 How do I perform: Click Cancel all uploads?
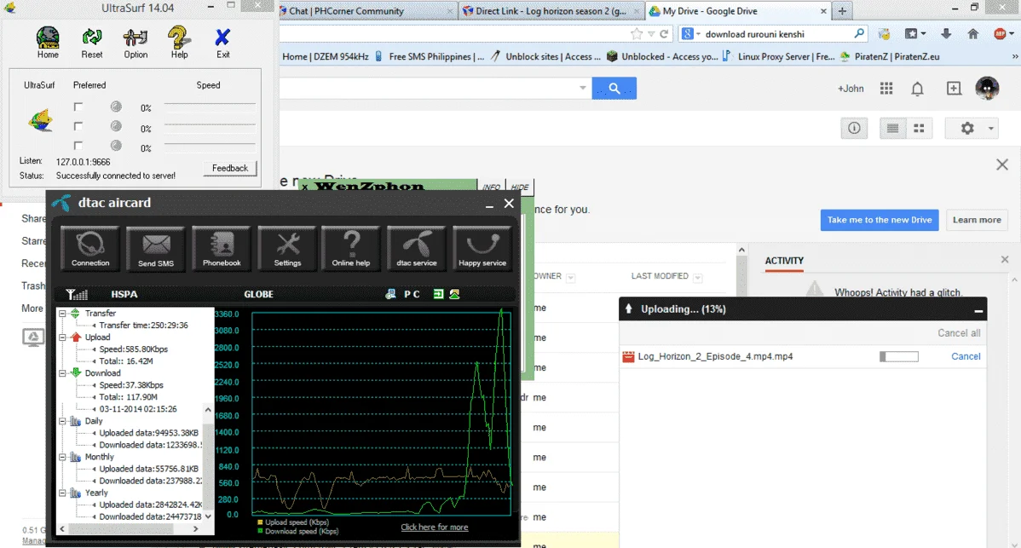(959, 333)
